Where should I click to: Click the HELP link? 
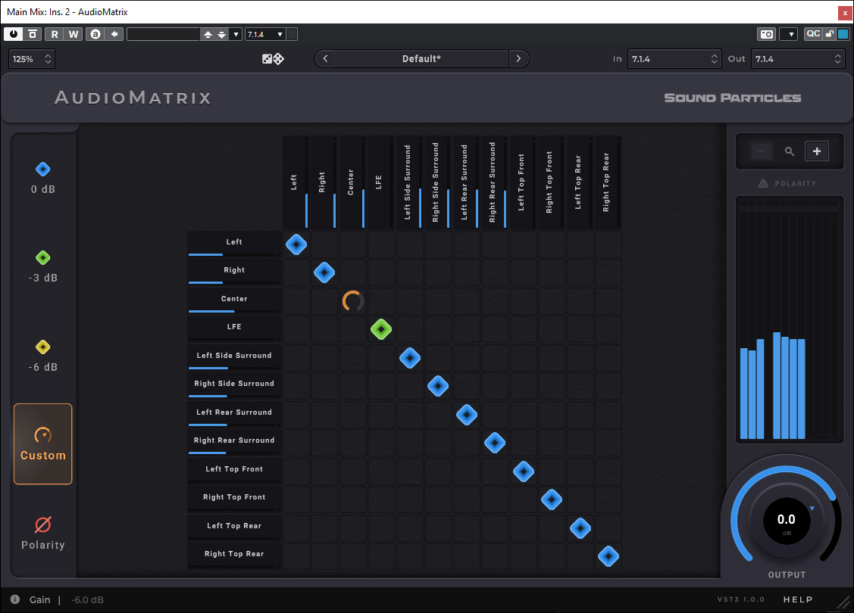pyautogui.click(x=798, y=599)
